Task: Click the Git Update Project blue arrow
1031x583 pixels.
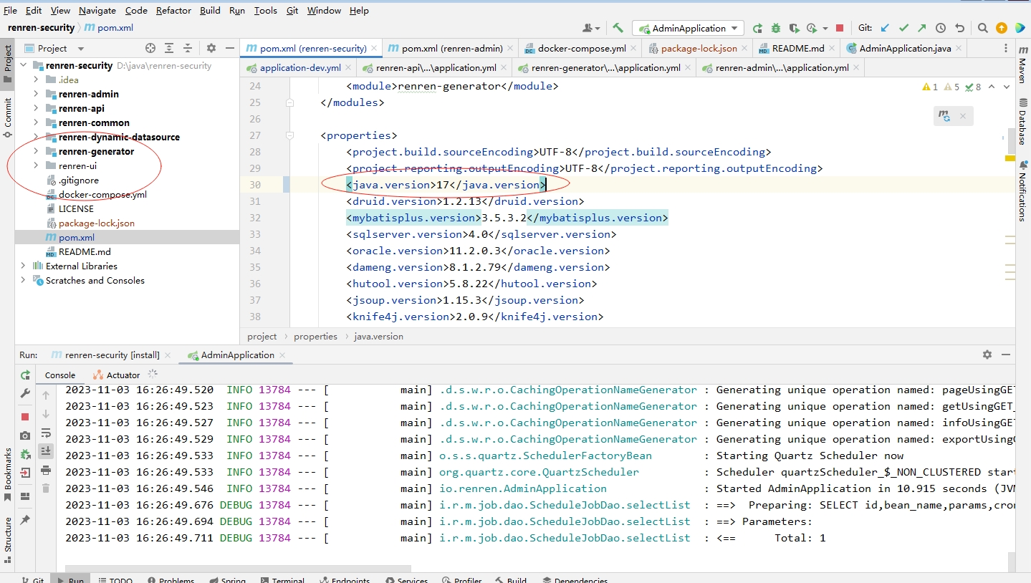Action: tap(885, 28)
